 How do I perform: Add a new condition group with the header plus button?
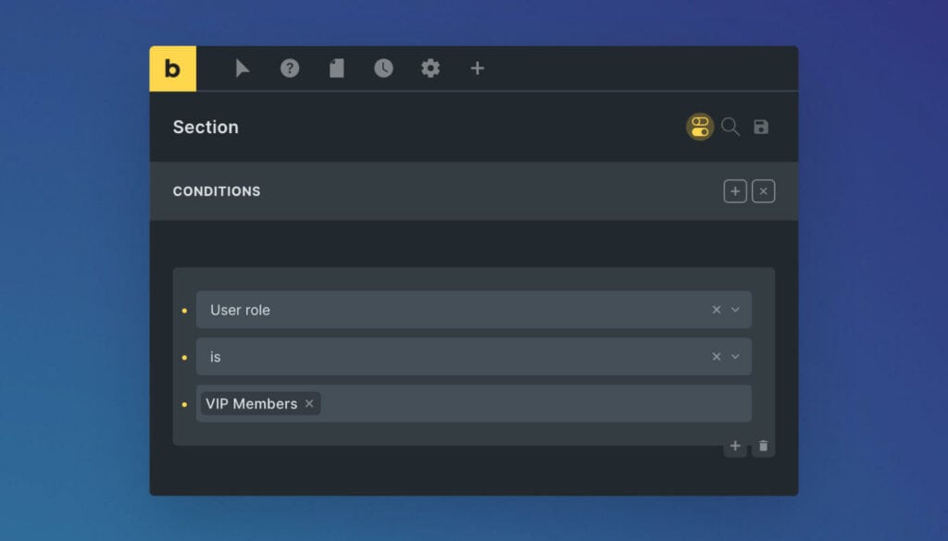(734, 191)
